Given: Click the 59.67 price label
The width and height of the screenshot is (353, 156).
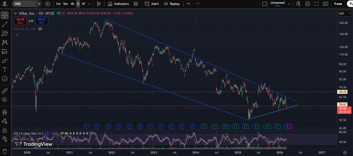Looking at the screenshot, I should coord(343,104).
